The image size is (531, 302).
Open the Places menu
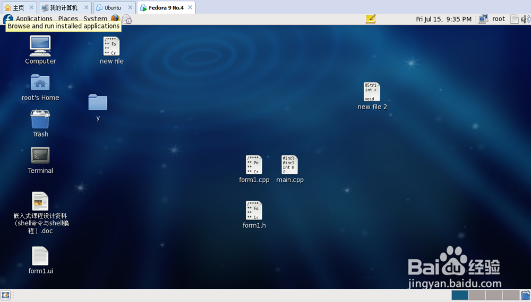[x=68, y=19]
